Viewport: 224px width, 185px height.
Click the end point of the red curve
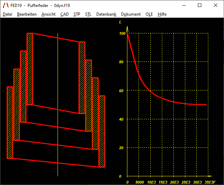tap(206, 104)
